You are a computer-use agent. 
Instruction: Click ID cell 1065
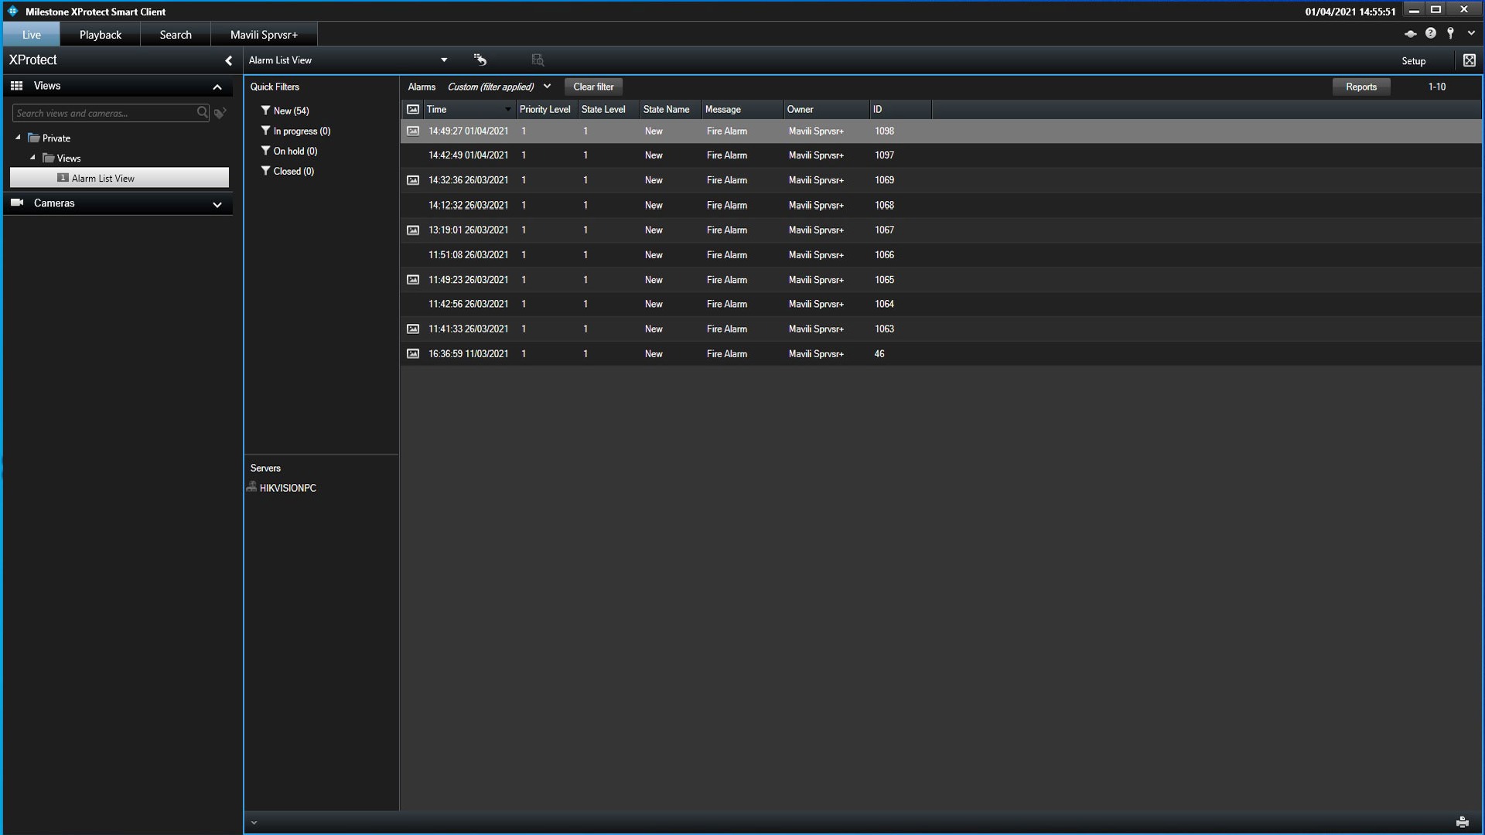(x=884, y=279)
